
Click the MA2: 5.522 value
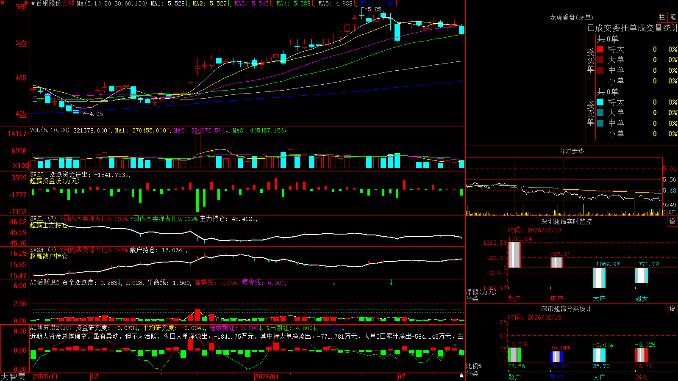point(210,3)
